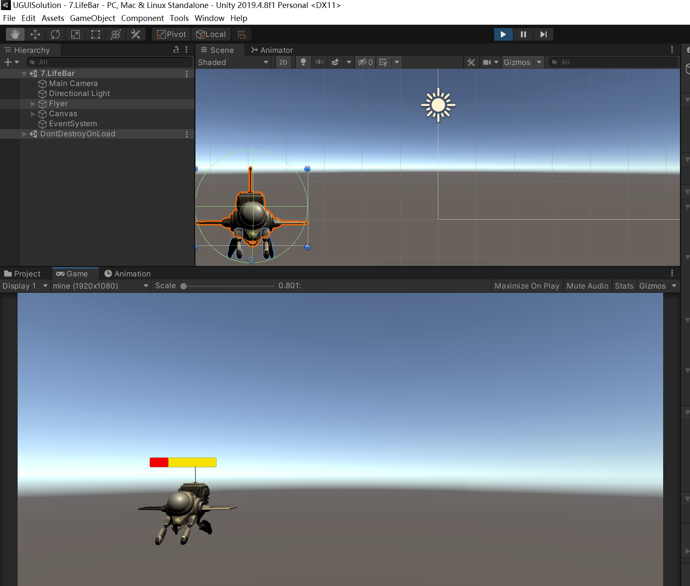The width and height of the screenshot is (690, 586).
Task: Select the Hand tool
Action: click(15, 34)
